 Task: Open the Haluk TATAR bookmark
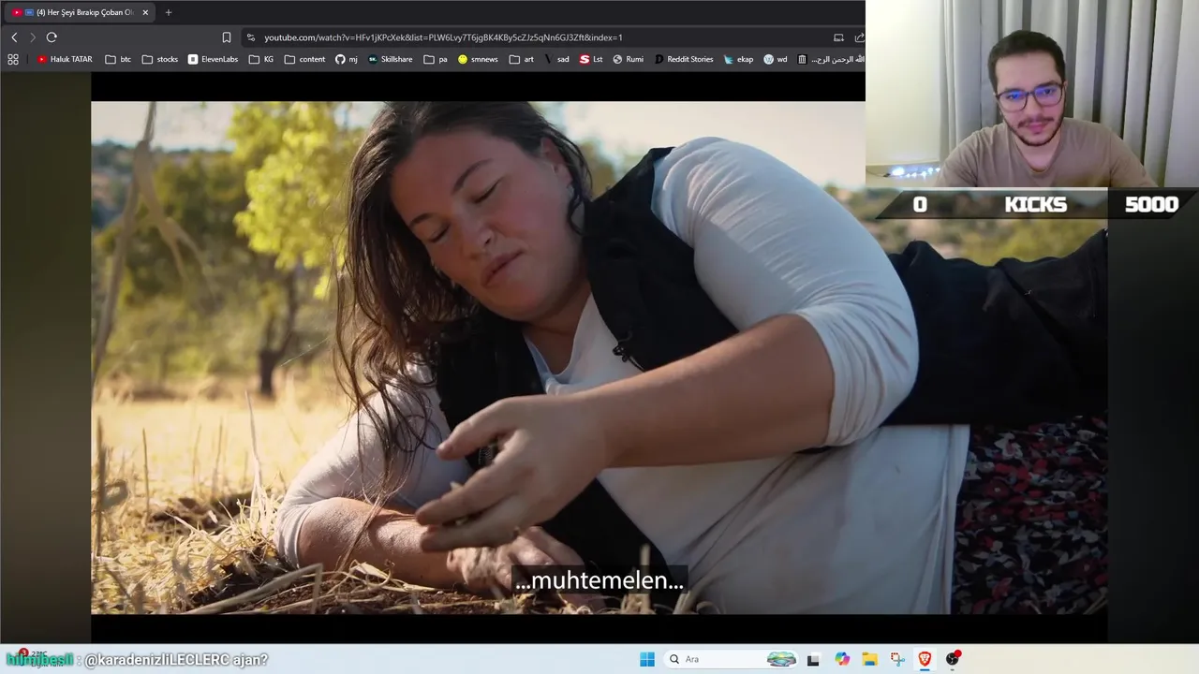pos(65,59)
